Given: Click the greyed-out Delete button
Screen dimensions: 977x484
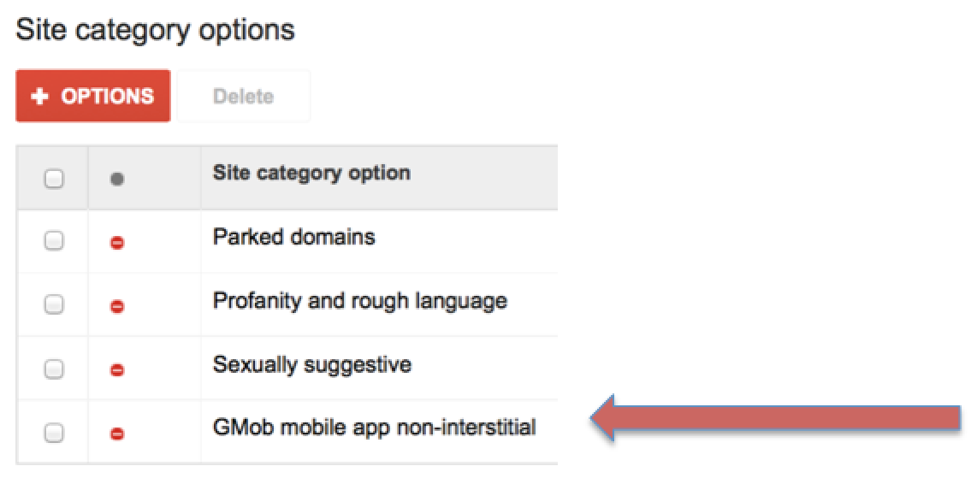Looking at the screenshot, I should [244, 96].
